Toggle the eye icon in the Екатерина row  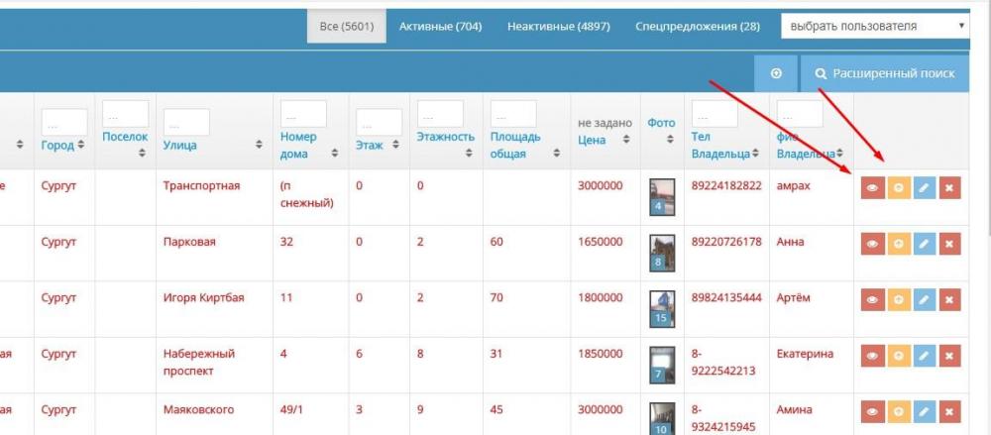(x=872, y=355)
